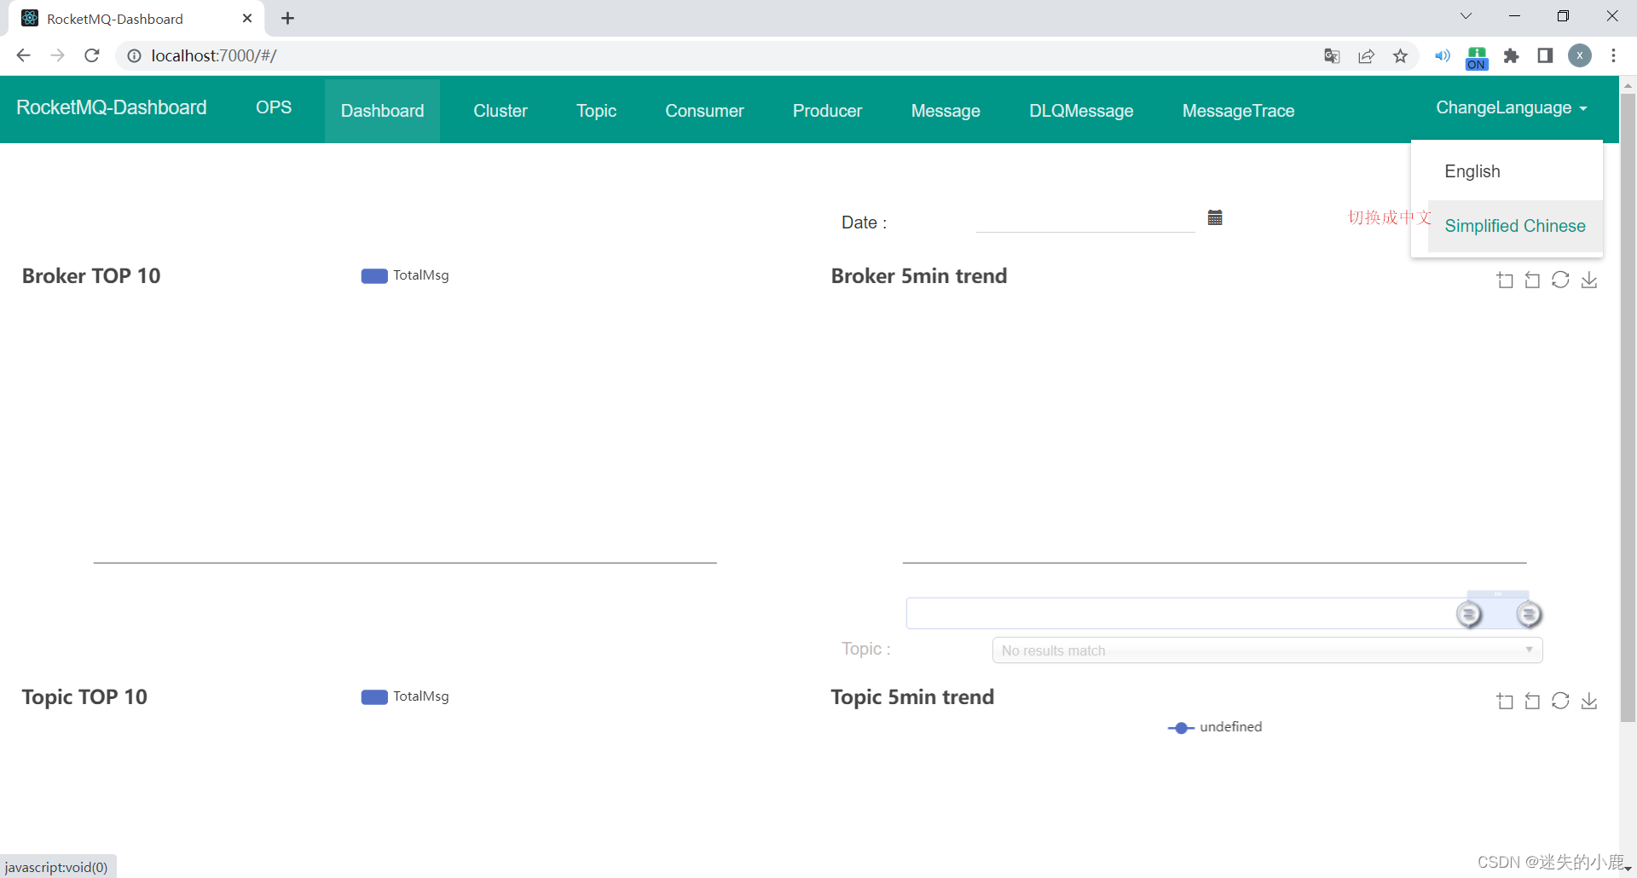
Task: Toggle TotalMsg legend in Topic TOP 10
Action: coord(405,696)
